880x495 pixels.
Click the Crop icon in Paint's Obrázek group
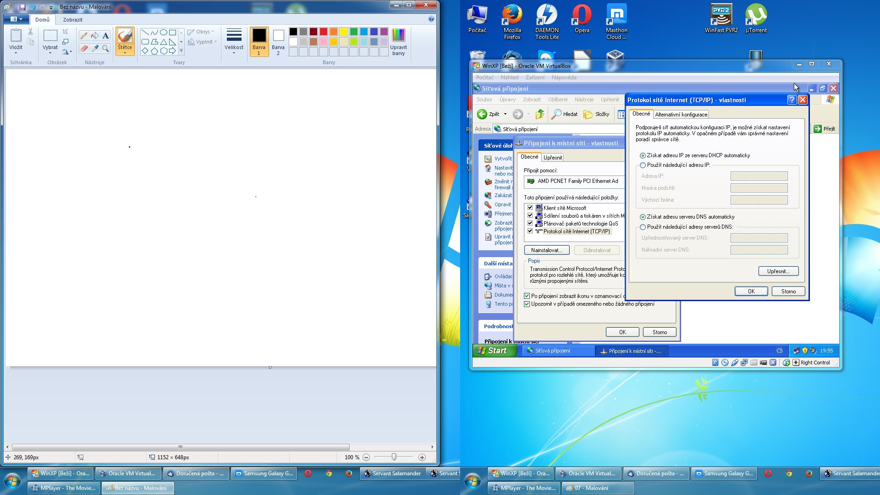point(66,32)
